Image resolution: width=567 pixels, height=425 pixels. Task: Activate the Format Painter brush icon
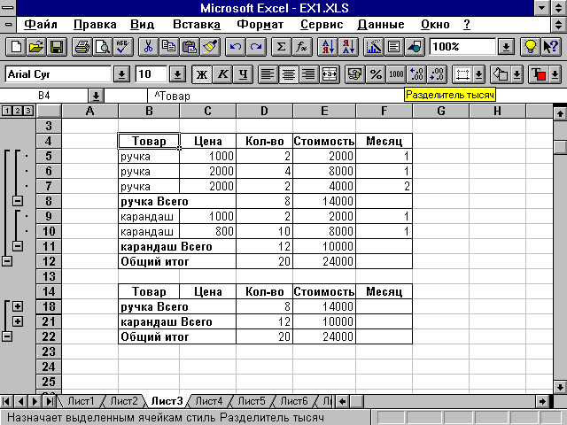click(210, 47)
